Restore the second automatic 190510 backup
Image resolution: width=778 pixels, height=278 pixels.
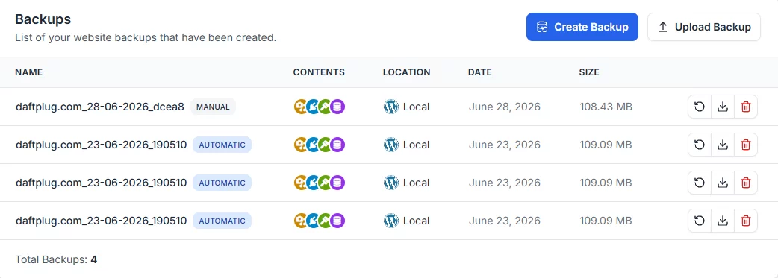(x=700, y=183)
